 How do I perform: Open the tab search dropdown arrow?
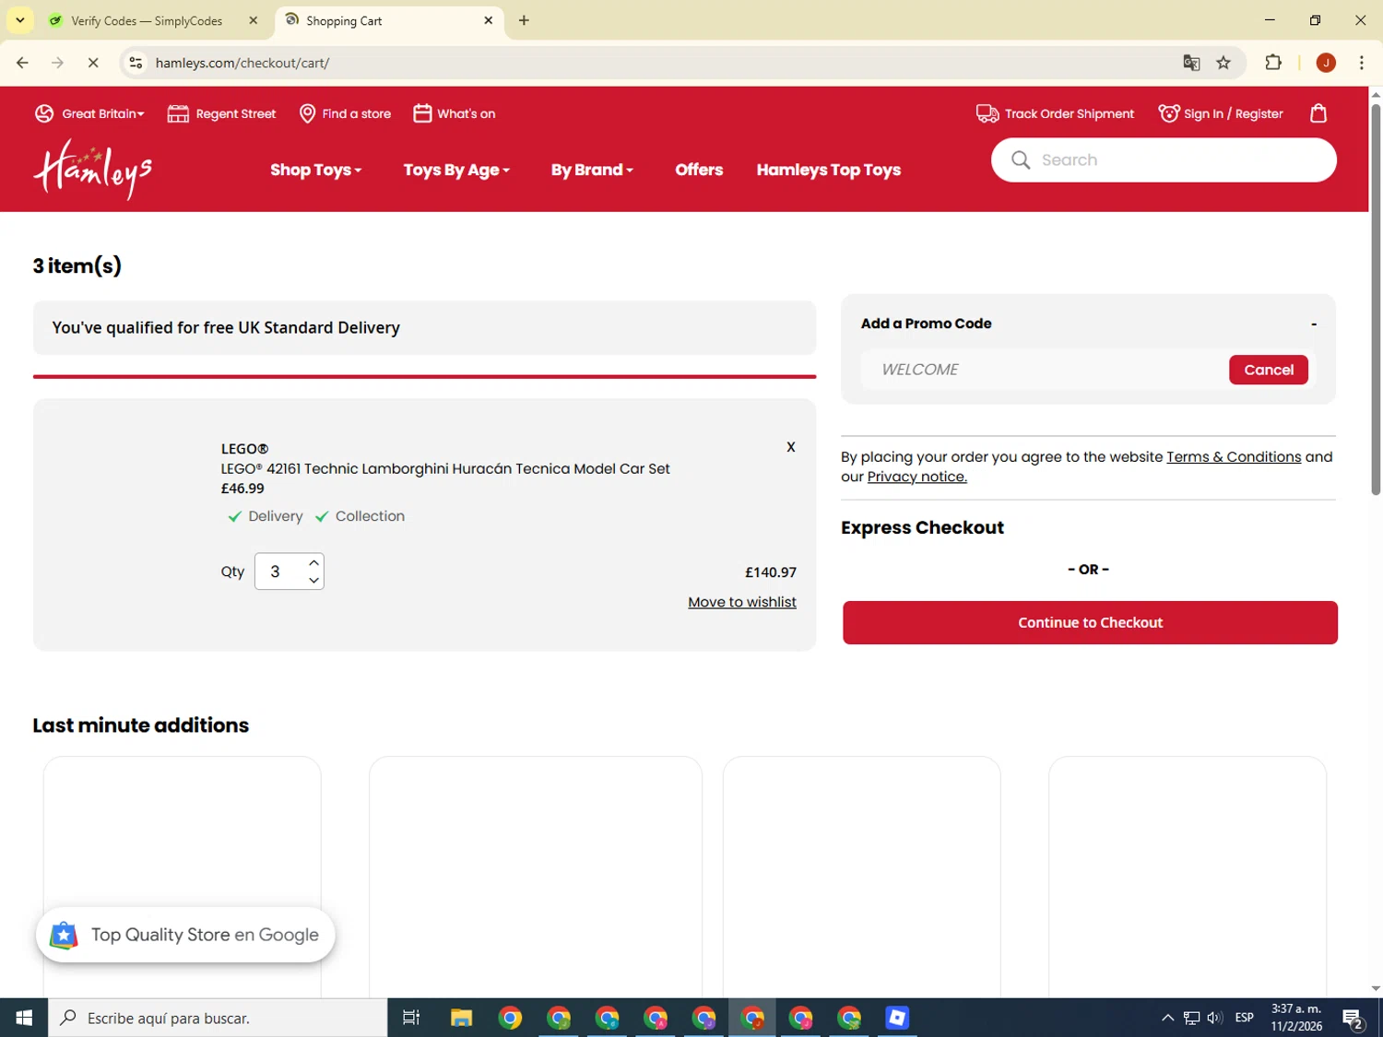(20, 20)
